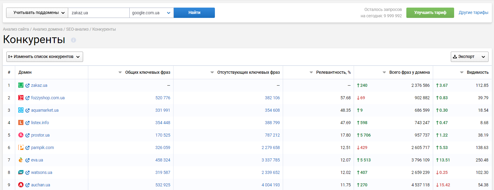Click the Улучшить тариф button
This screenshot has width=494, height=190.
(x=430, y=13)
